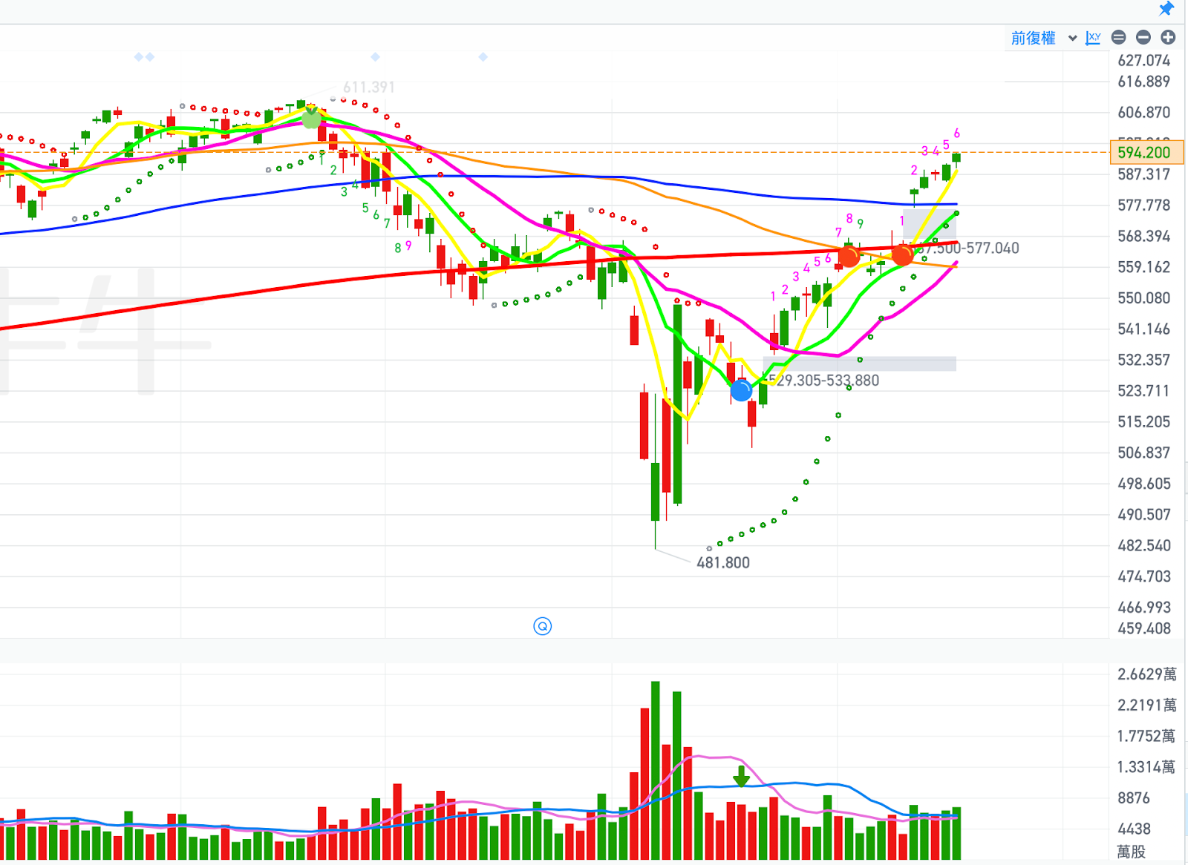Click the 577.778 price axis label
Screen dimensions: 1188x865
click(1143, 205)
